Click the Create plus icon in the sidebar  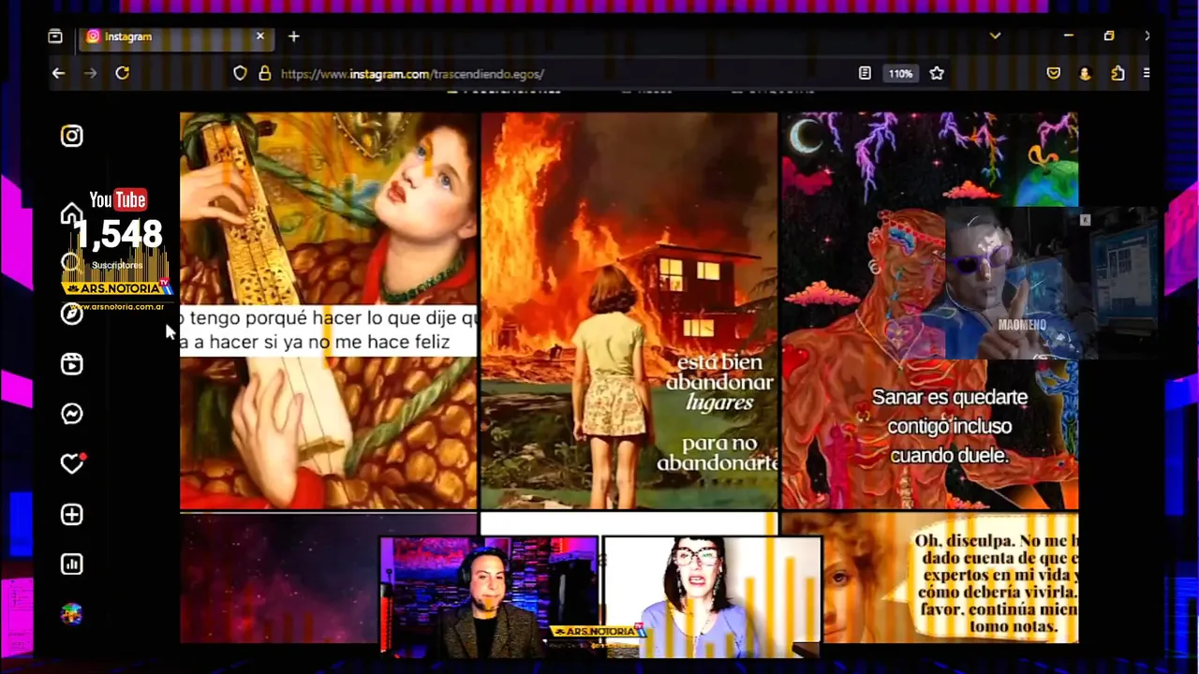[72, 514]
